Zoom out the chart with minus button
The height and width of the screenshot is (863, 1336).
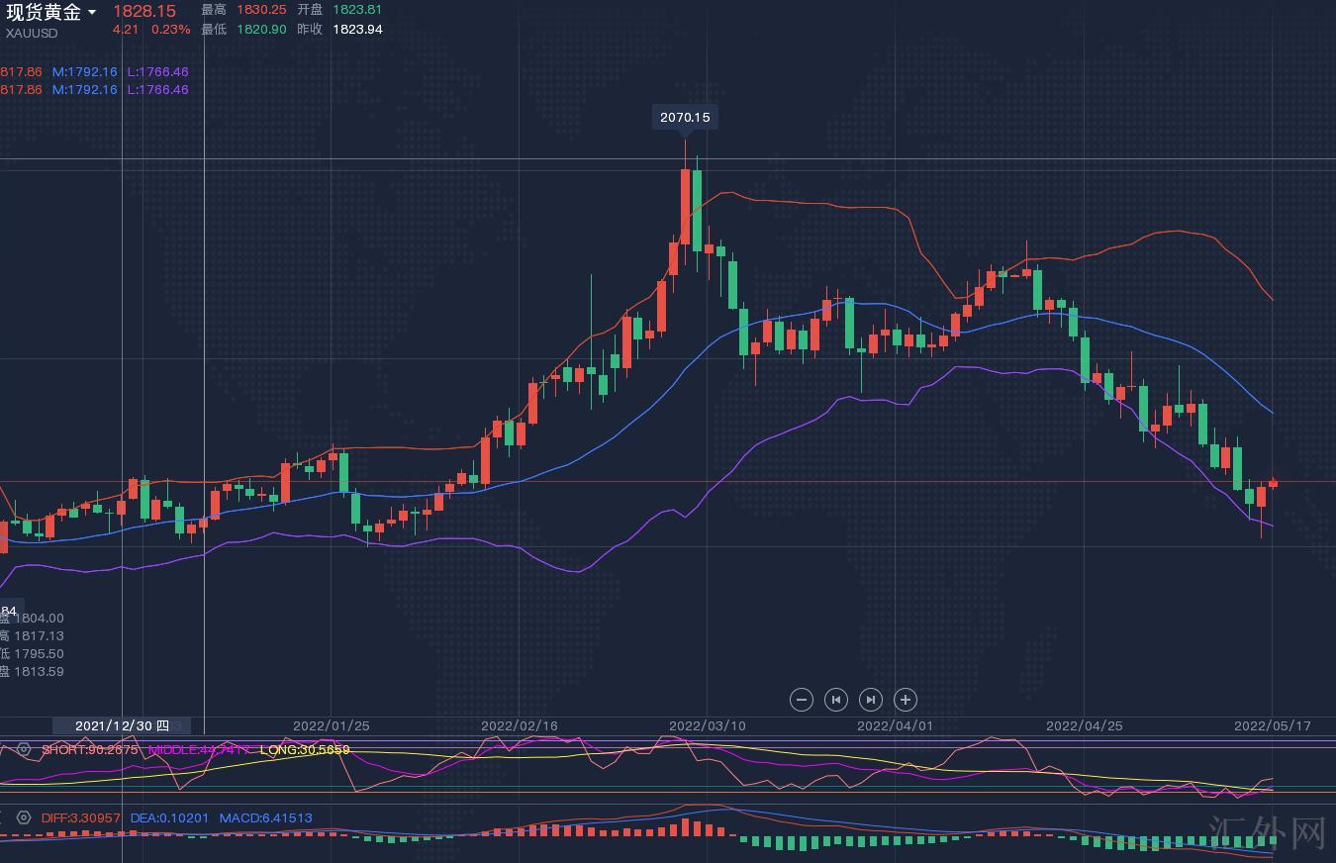pos(802,700)
